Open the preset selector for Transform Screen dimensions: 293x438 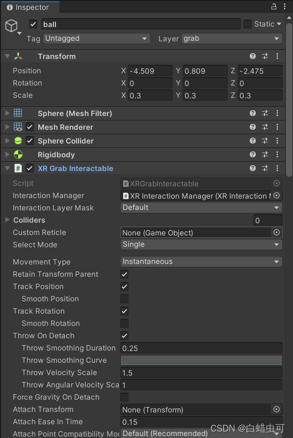point(265,56)
